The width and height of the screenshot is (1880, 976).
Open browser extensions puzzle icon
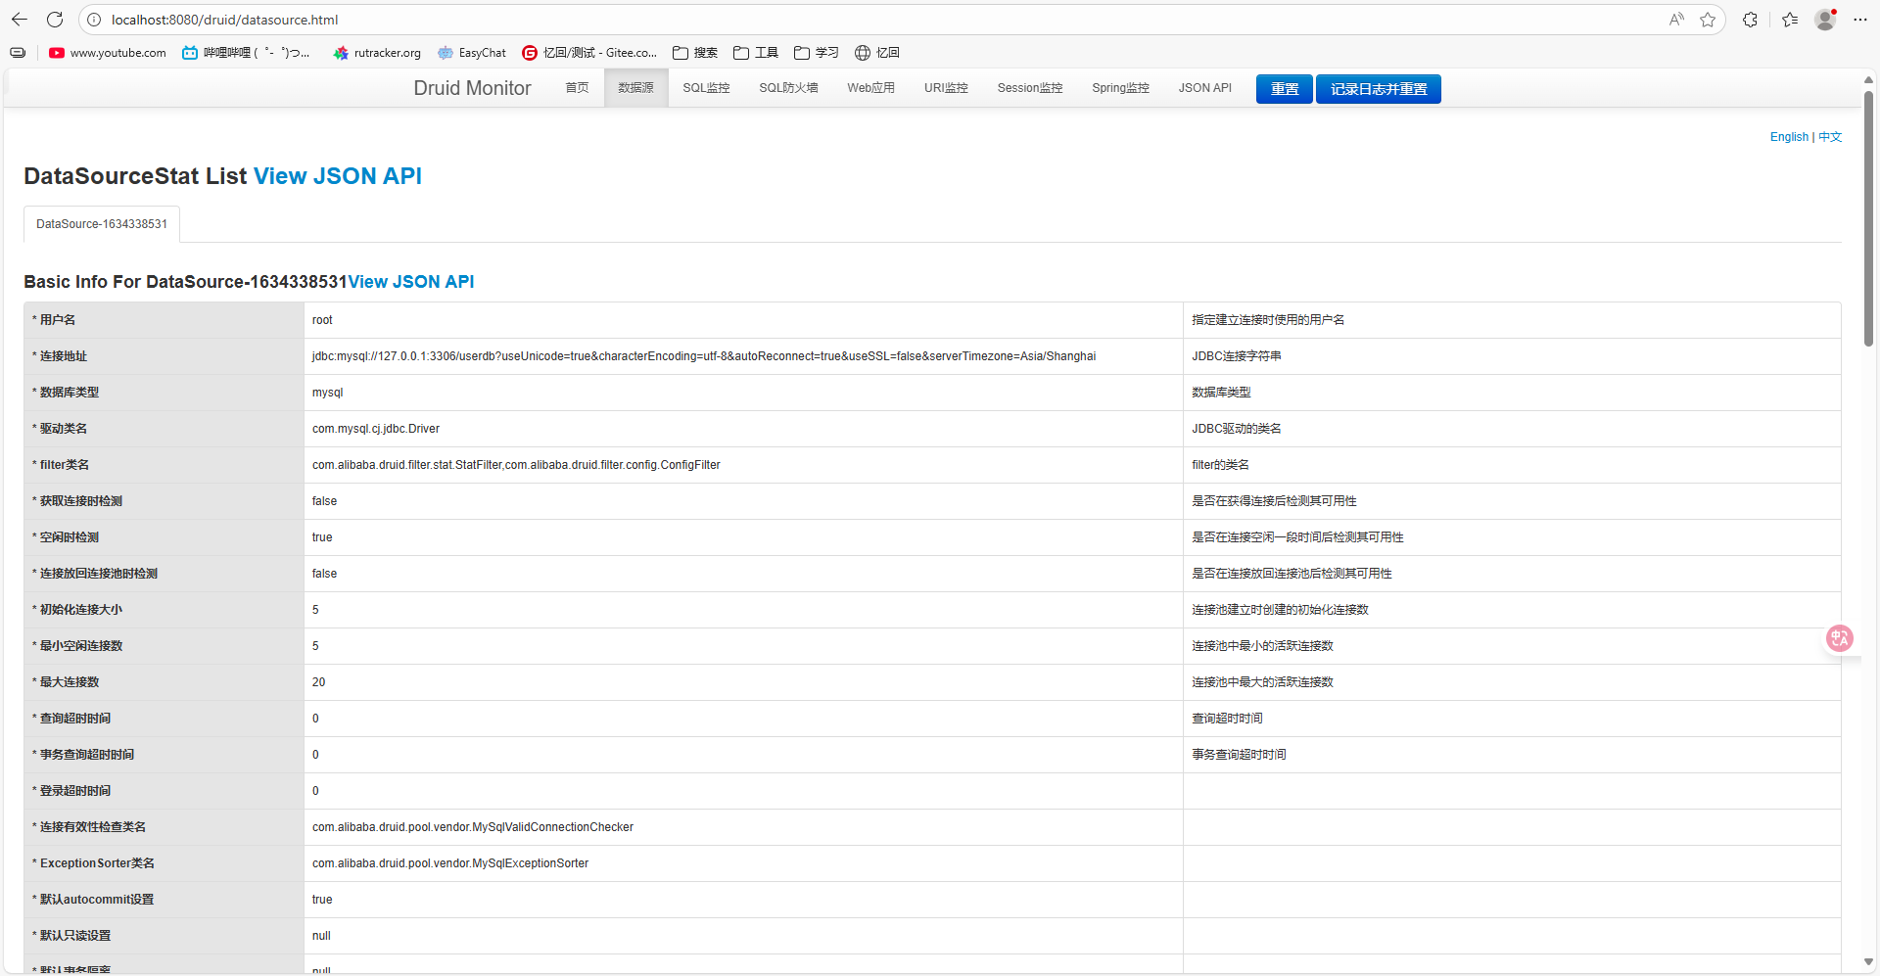pos(1750,20)
